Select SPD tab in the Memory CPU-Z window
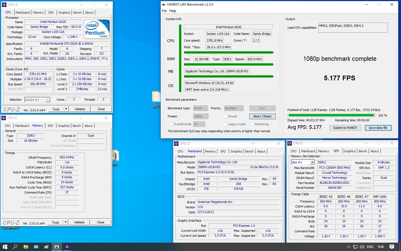 coord(50,126)
